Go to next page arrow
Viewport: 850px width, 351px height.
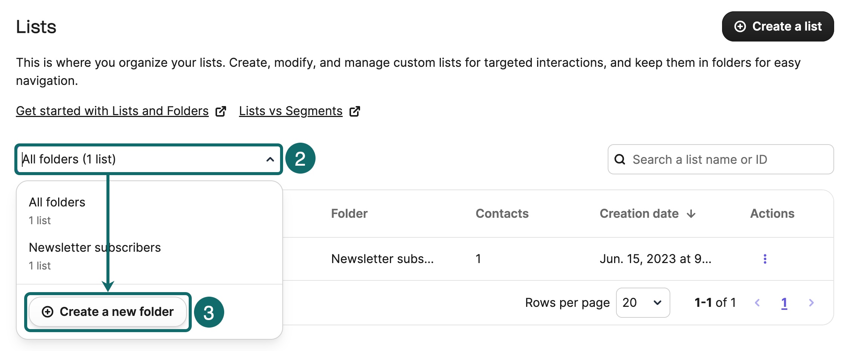(812, 303)
